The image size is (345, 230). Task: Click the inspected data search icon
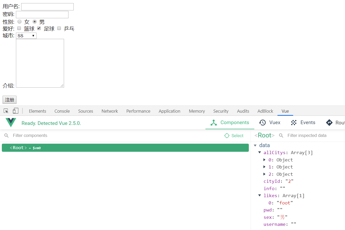[x=281, y=136]
